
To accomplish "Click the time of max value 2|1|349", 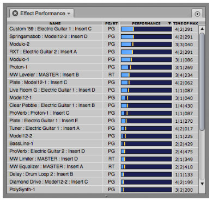I will pos(184,159).
